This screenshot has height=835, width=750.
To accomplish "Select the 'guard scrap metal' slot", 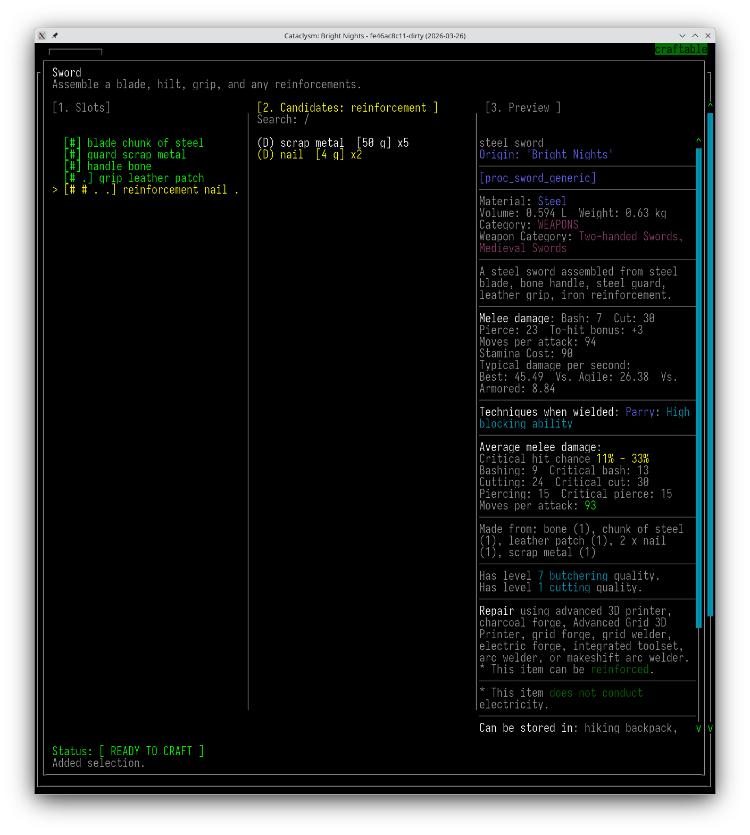I will [125, 154].
